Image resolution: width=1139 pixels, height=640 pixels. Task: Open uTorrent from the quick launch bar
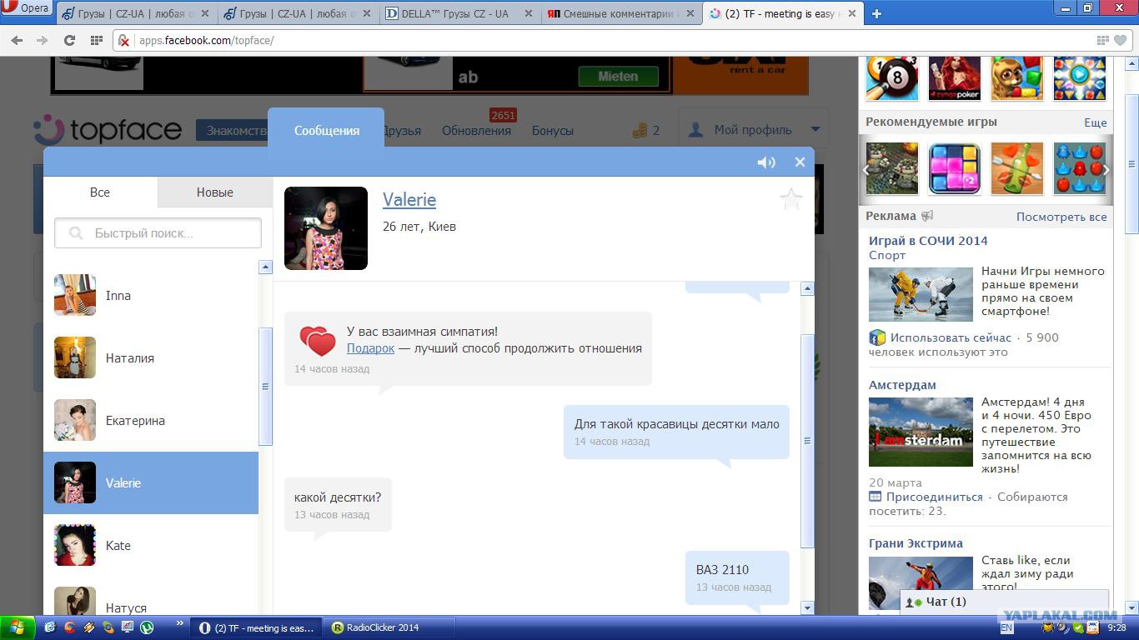click(x=147, y=627)
